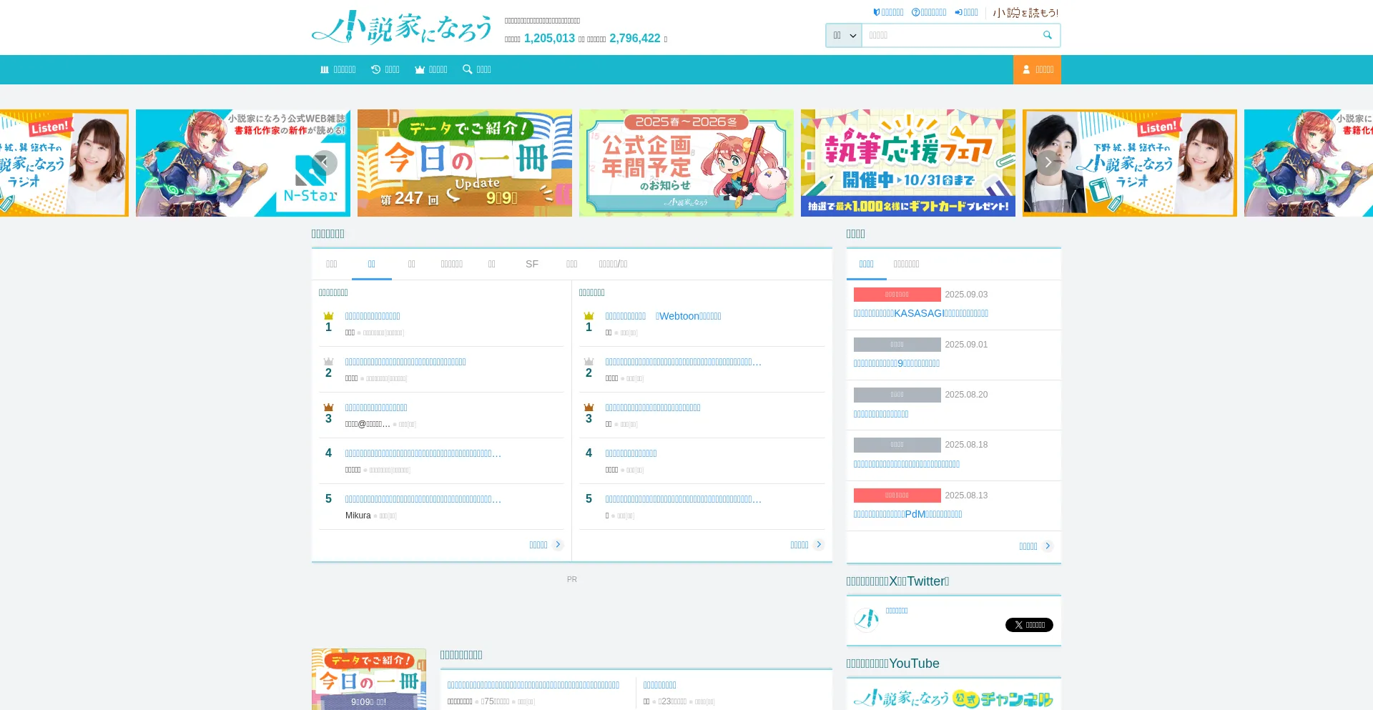Open the news item mentioning PdM

click(908, 514)
